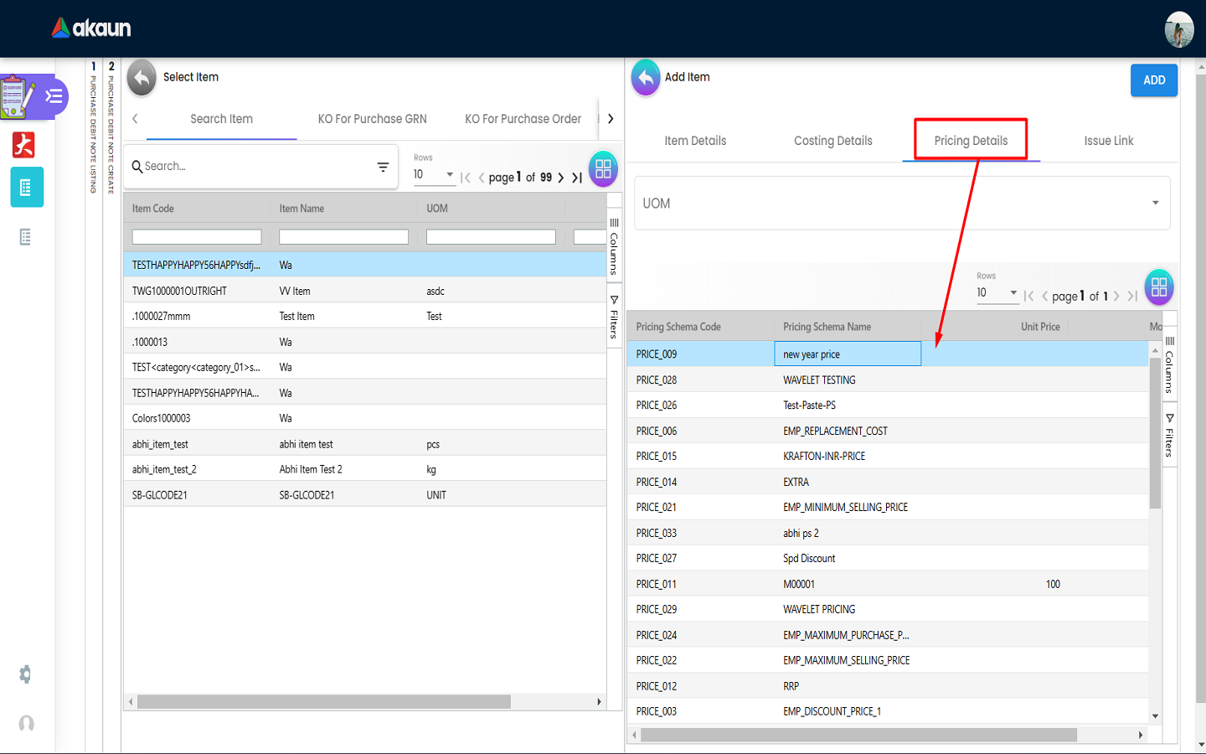Toggle the Filters side panel in pricing table
The width and height of the screenshot is (1206, 754).
(x=1169, y=436)
